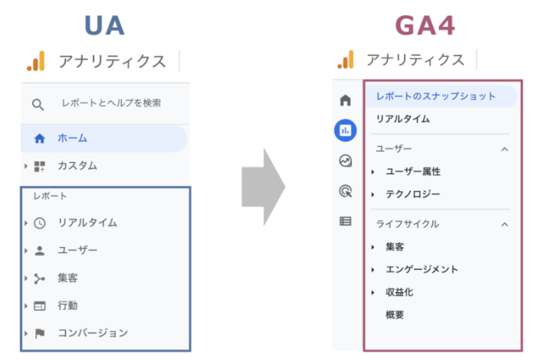Open リアルタイム report in GA4 panel
Image resolution: width=535 pixels, height=364 pixels.
403,119
